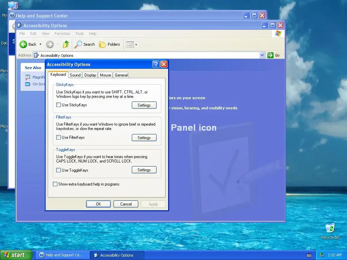Close the Accessibility Options dialog
This screenshot has width=347, height=260.
(x=164, y=64)
